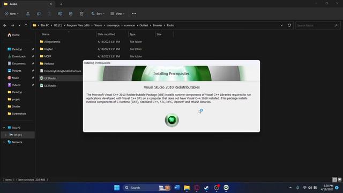Viewport: 343px width, 193px height.
Task: Open Downloads in the navigation pane
Action: point(17,56)
